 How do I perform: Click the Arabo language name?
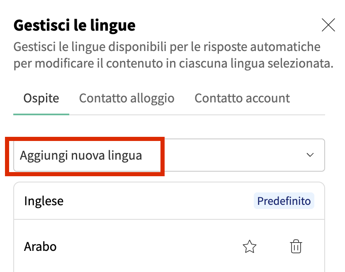tap(40, 246)
